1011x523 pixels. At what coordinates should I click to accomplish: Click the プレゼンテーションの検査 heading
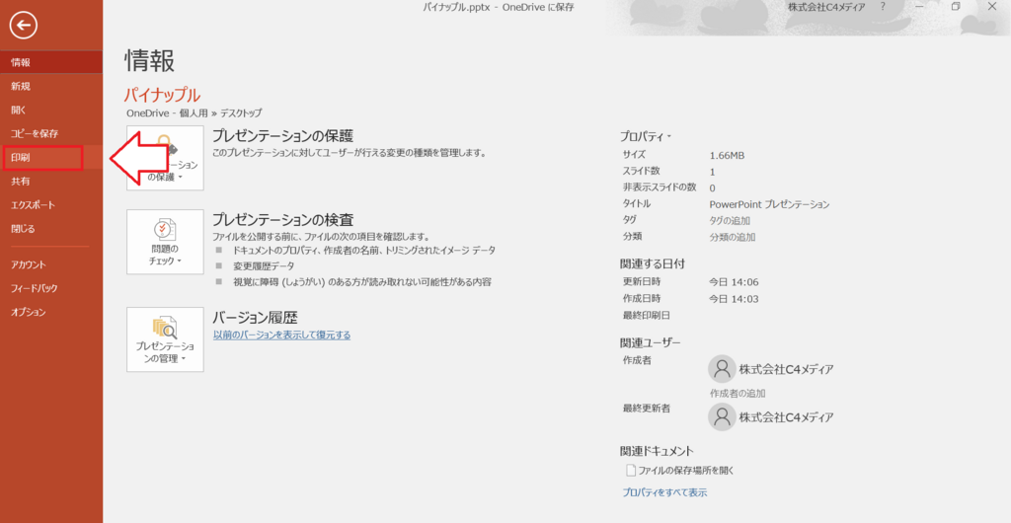coord(283,220)
